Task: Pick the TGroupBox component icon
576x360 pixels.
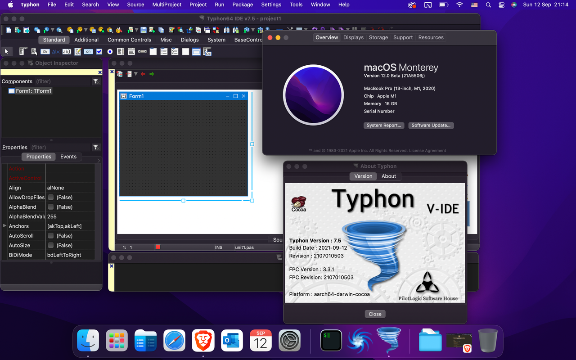Action: click(153, 52)
